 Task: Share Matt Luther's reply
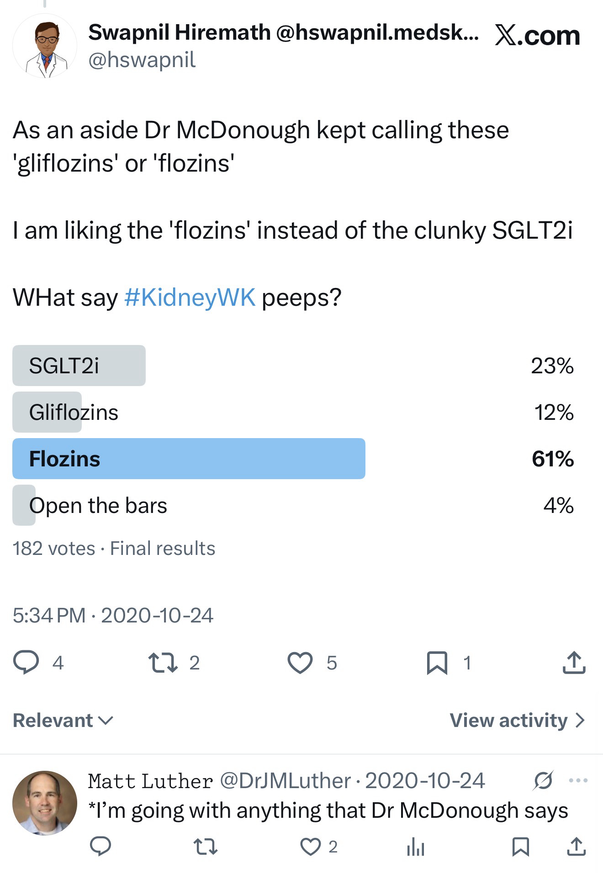pyautogui.click(x=576, y=847)
